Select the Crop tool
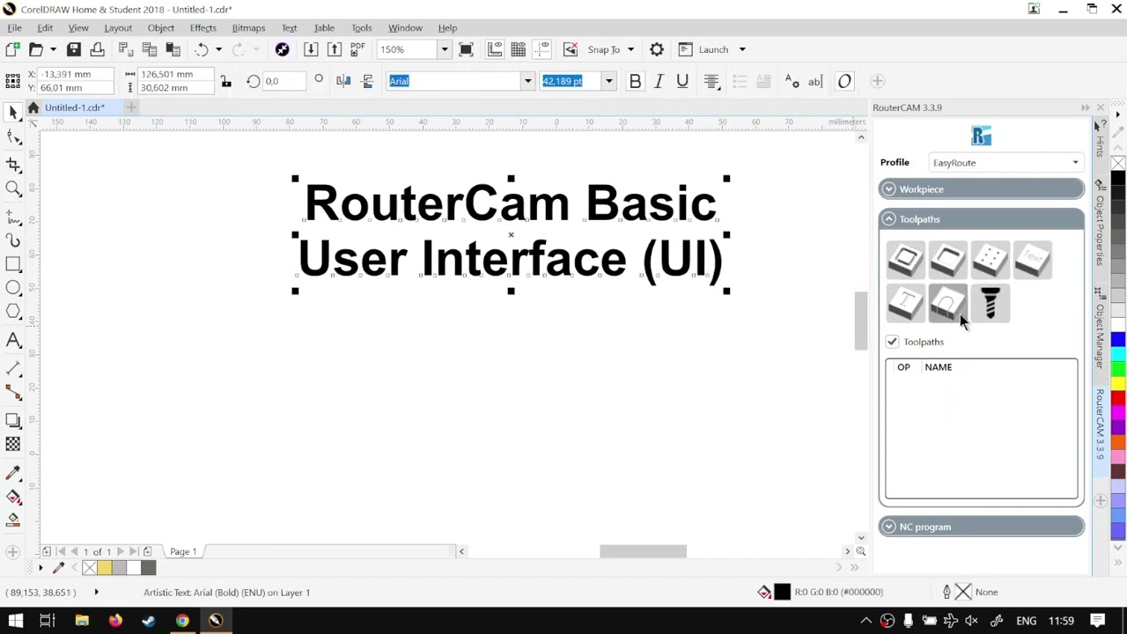1127x634 pixels. pos(13,164)
